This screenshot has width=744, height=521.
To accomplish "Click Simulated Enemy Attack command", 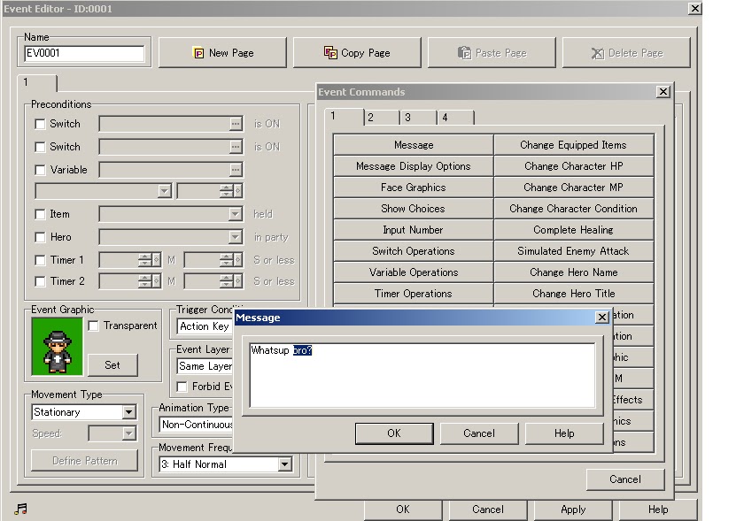I will click(574, 251).
